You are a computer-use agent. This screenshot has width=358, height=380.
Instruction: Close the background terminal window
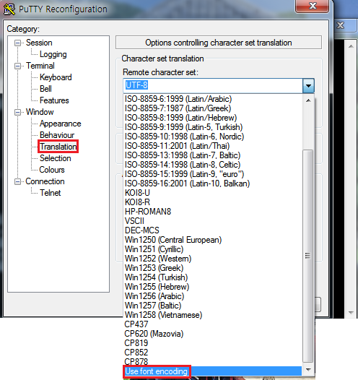(341, 25)
